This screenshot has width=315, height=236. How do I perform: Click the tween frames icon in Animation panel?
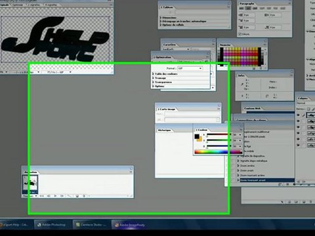click(70, 196)
